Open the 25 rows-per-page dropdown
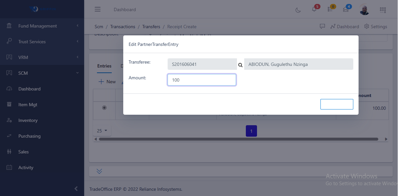 (x=102, y=130)
